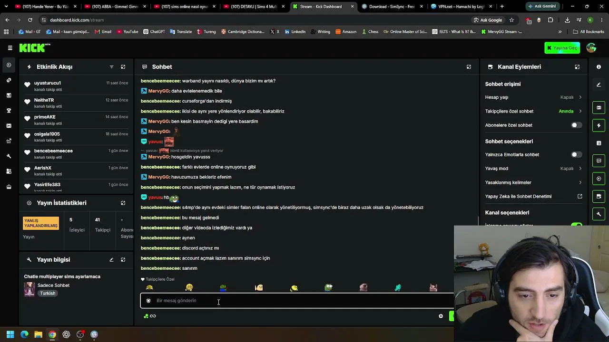Open the chain link icon in left sidebar
The height and width of the screenshot is (342, 609).
click(x=9, y=80)
